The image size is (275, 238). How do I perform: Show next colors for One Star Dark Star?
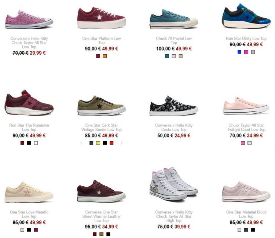click(x=121, y=143)
